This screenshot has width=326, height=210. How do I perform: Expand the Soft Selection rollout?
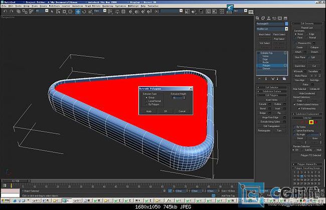click(x=271, y=87)
